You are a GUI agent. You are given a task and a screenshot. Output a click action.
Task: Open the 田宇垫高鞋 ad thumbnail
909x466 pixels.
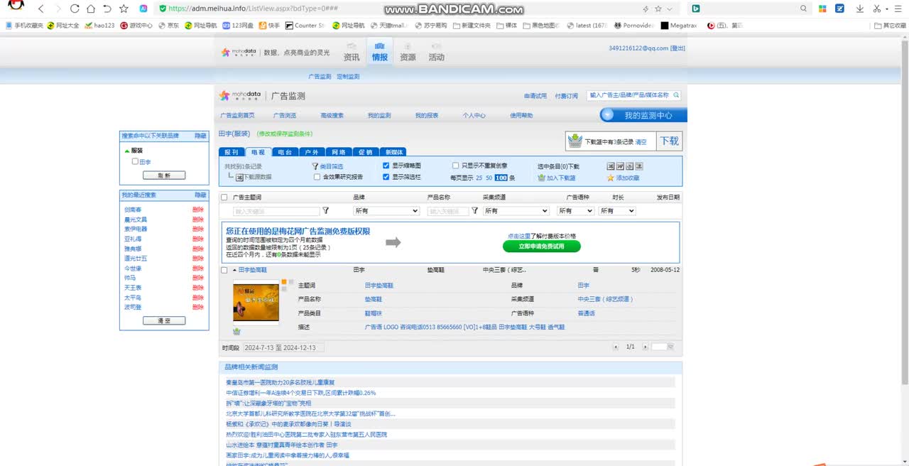click(256, 301)
